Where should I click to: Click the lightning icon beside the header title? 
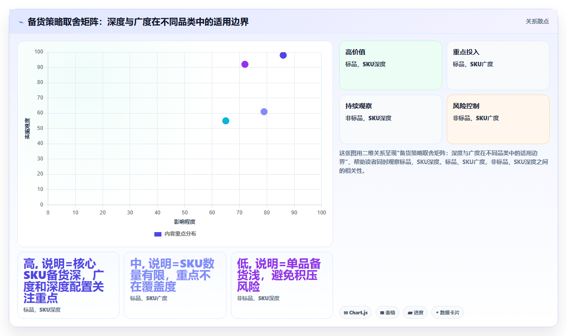click(21, 22)
